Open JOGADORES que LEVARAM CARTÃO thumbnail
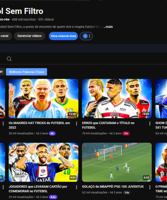This screenshot has height=200, width=167. [x=43, y=162]
